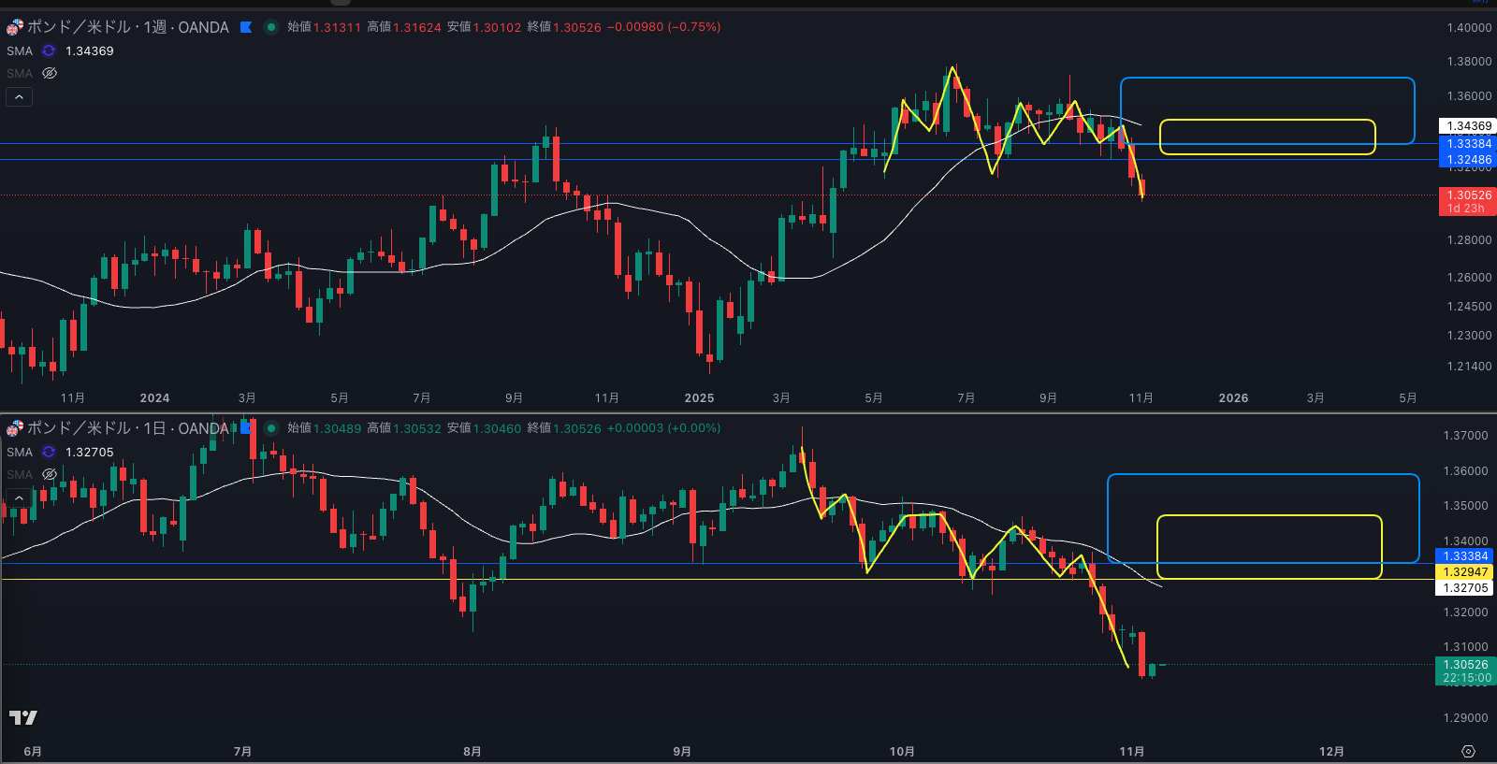Click the blue flag icon in weekly chart

pyautogui.click(x=246, y=27)
